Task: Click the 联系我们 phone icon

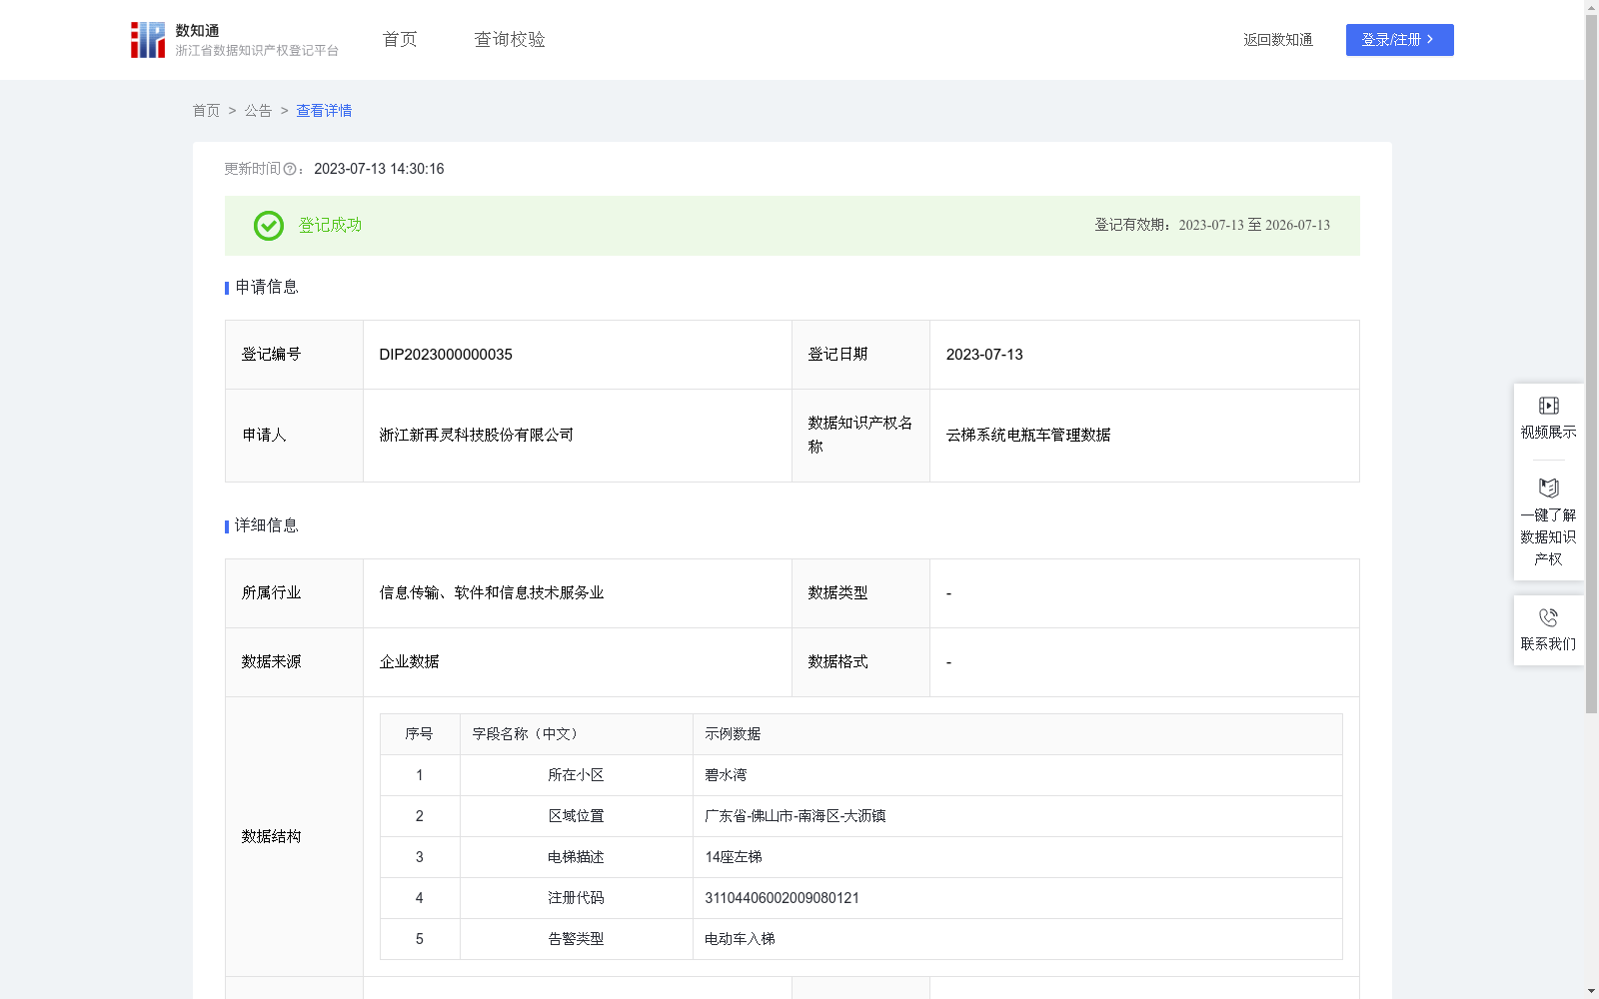Action: (1548, 617)
